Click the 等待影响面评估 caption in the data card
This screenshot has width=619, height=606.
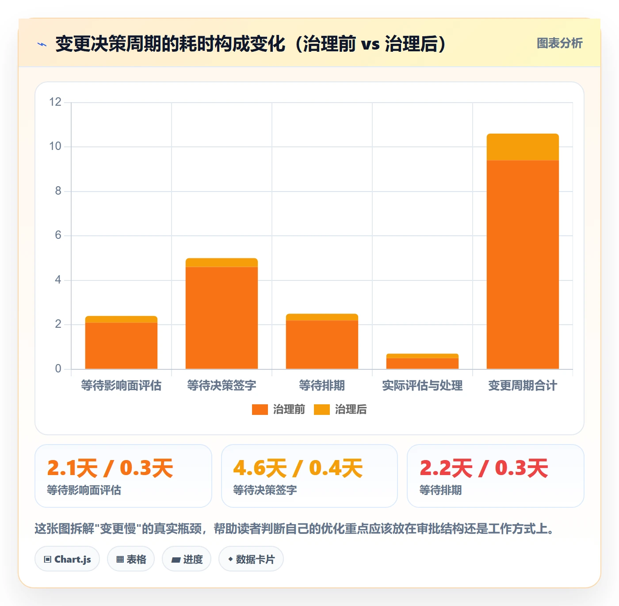click(x=84, y=490)
